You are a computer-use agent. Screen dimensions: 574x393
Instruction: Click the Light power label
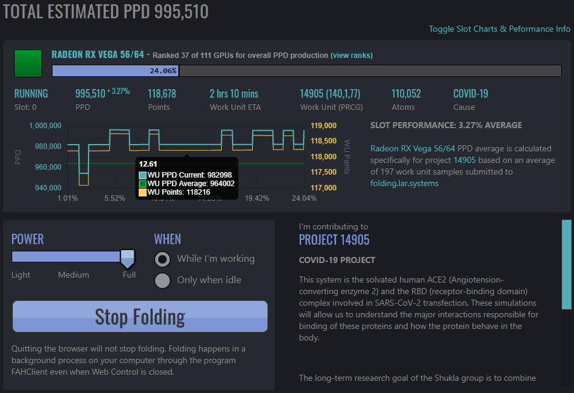(x=21, y=275)
